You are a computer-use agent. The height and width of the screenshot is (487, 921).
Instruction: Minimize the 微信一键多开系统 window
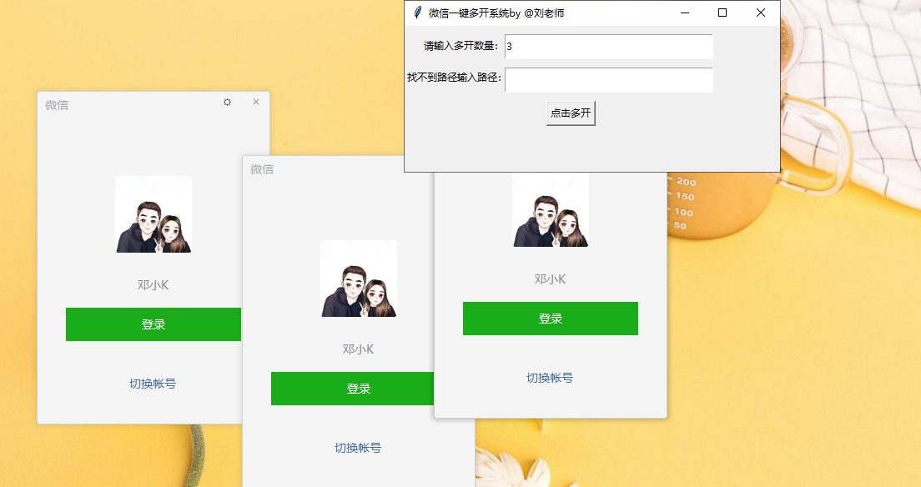point(685,13)
